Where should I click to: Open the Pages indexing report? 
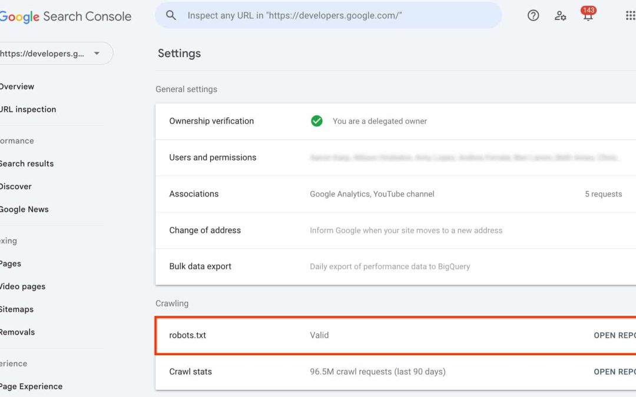pyautogui.click(x=11, y=263)
